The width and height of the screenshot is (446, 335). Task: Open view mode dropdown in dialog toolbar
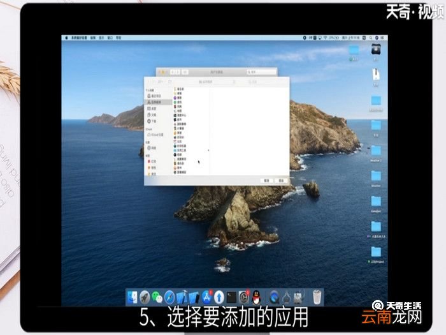(x=161, y=82)
